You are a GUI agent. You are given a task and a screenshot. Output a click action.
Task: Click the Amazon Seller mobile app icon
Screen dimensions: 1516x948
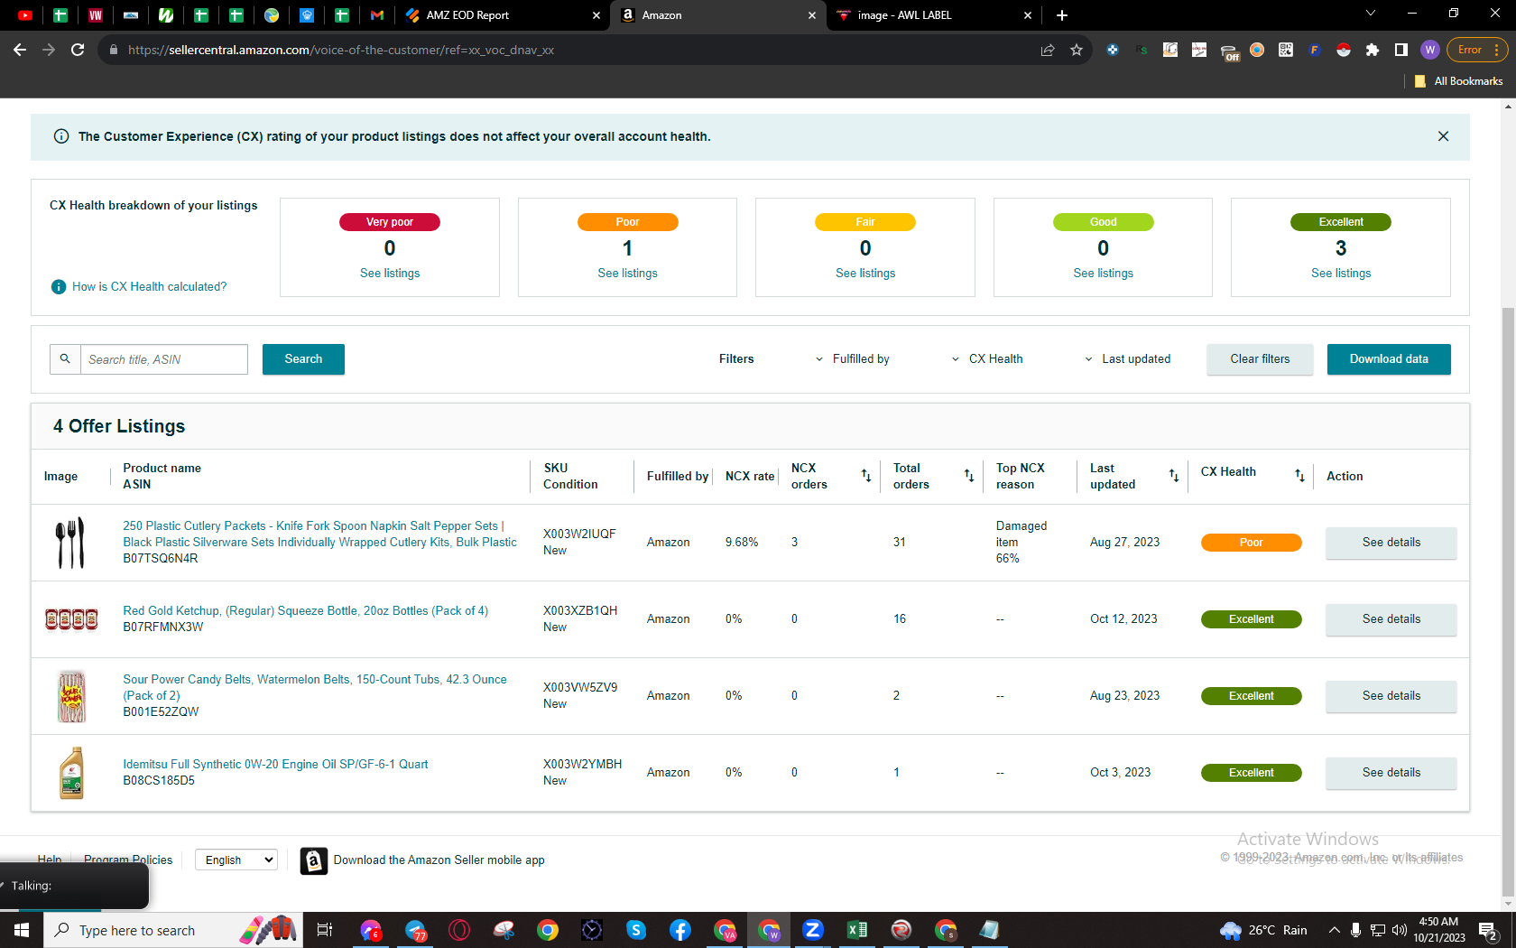313,861
